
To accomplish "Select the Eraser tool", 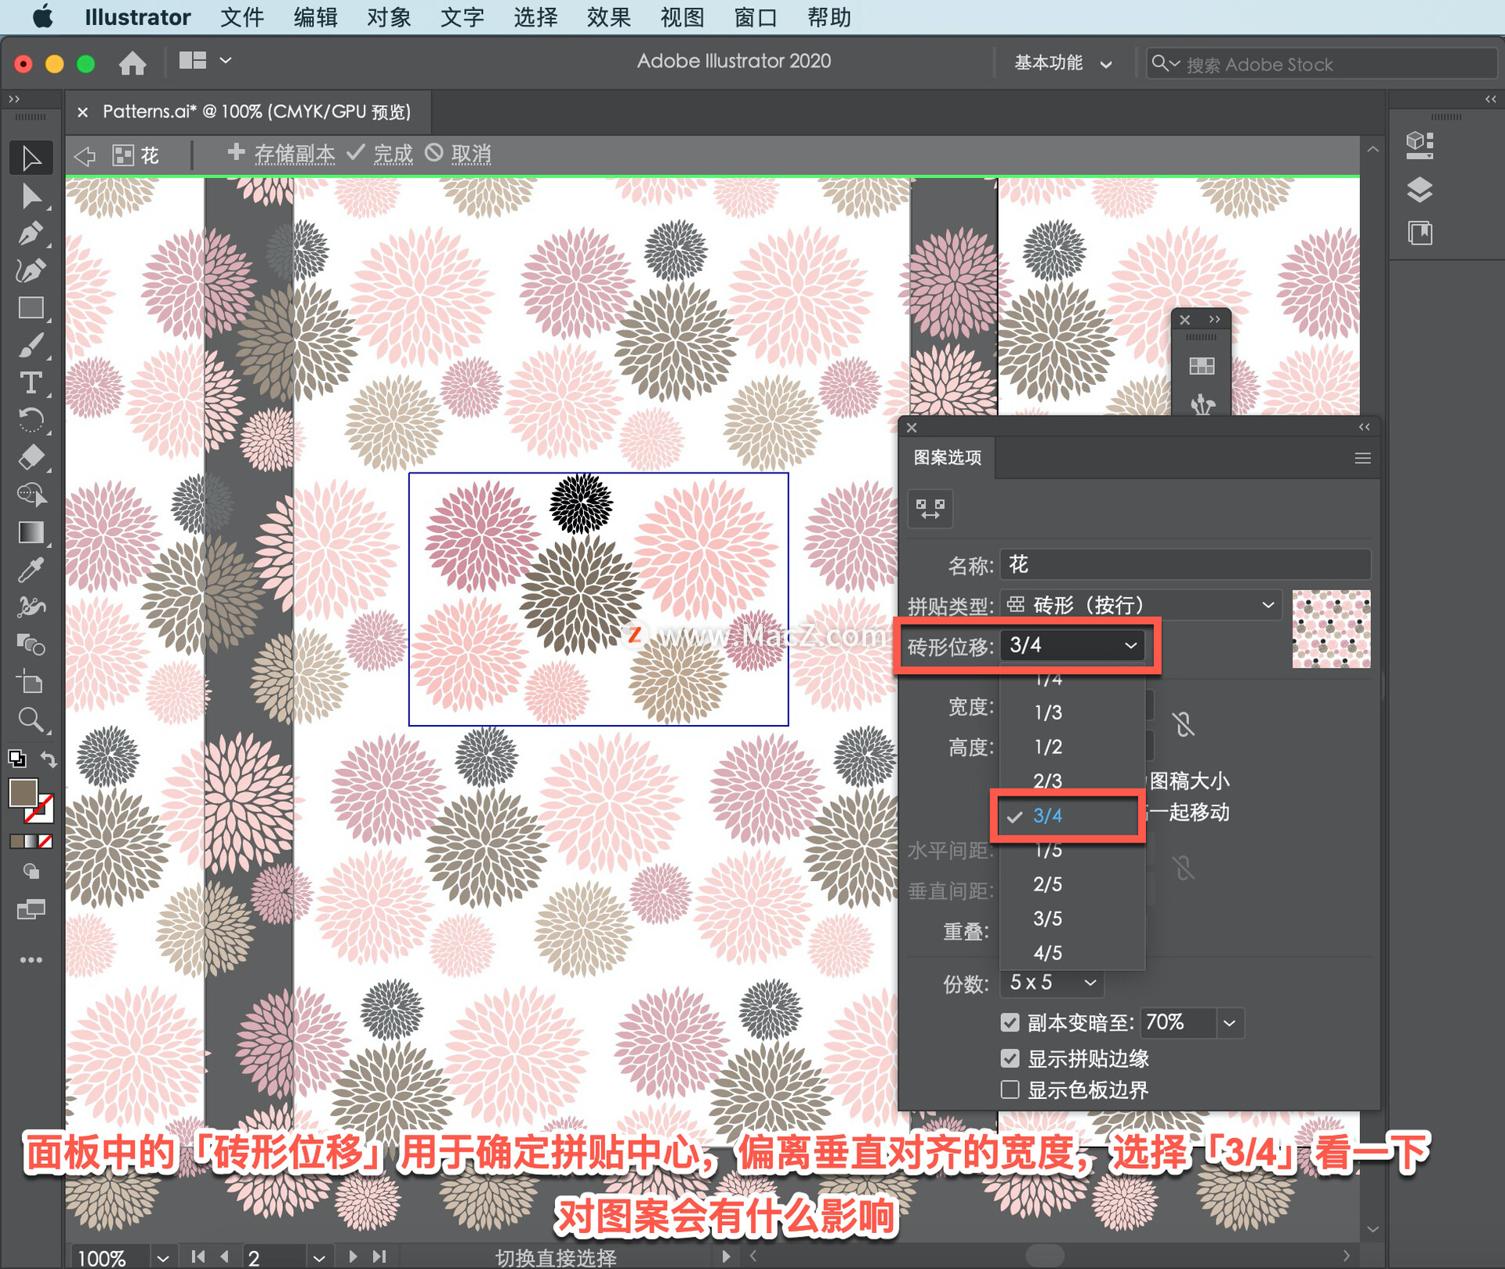I will pyautogui.click(x=31, y=457).
